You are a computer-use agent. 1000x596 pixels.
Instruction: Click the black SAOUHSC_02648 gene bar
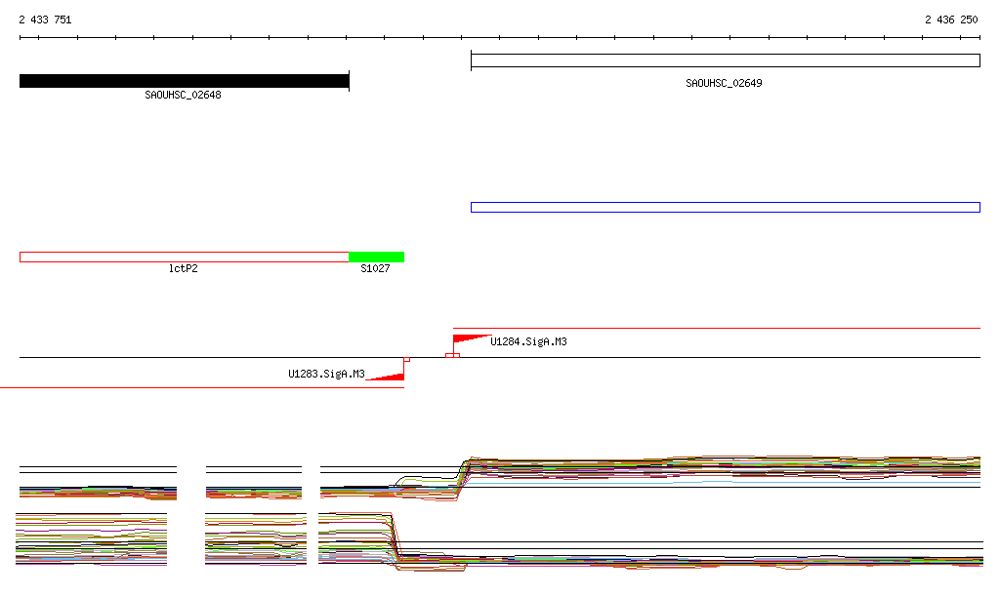(x=184, y=81)
